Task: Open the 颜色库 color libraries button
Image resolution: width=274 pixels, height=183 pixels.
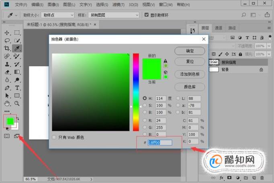Action: (190, 87)
